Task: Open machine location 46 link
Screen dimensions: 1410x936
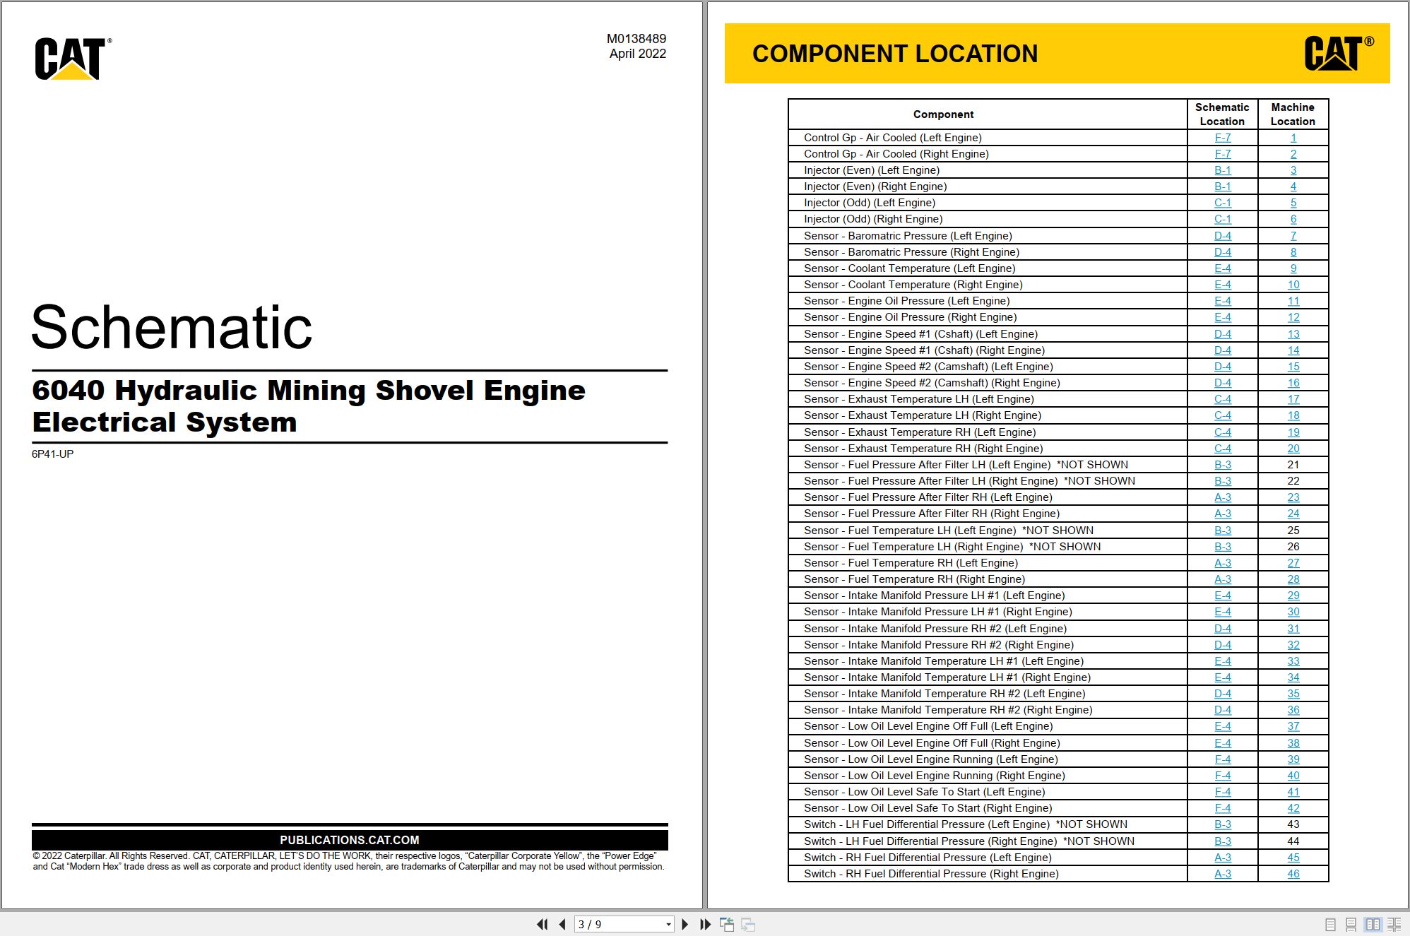Action: 1293,874
